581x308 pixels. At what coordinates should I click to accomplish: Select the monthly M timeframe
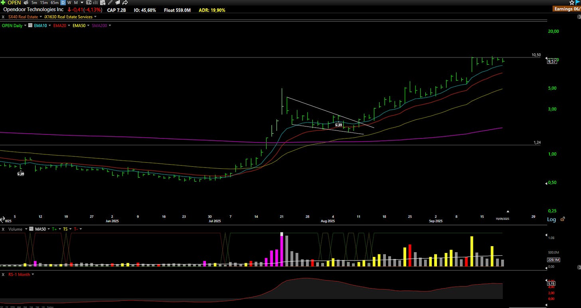pyautogui.click(x=76, y=3)
